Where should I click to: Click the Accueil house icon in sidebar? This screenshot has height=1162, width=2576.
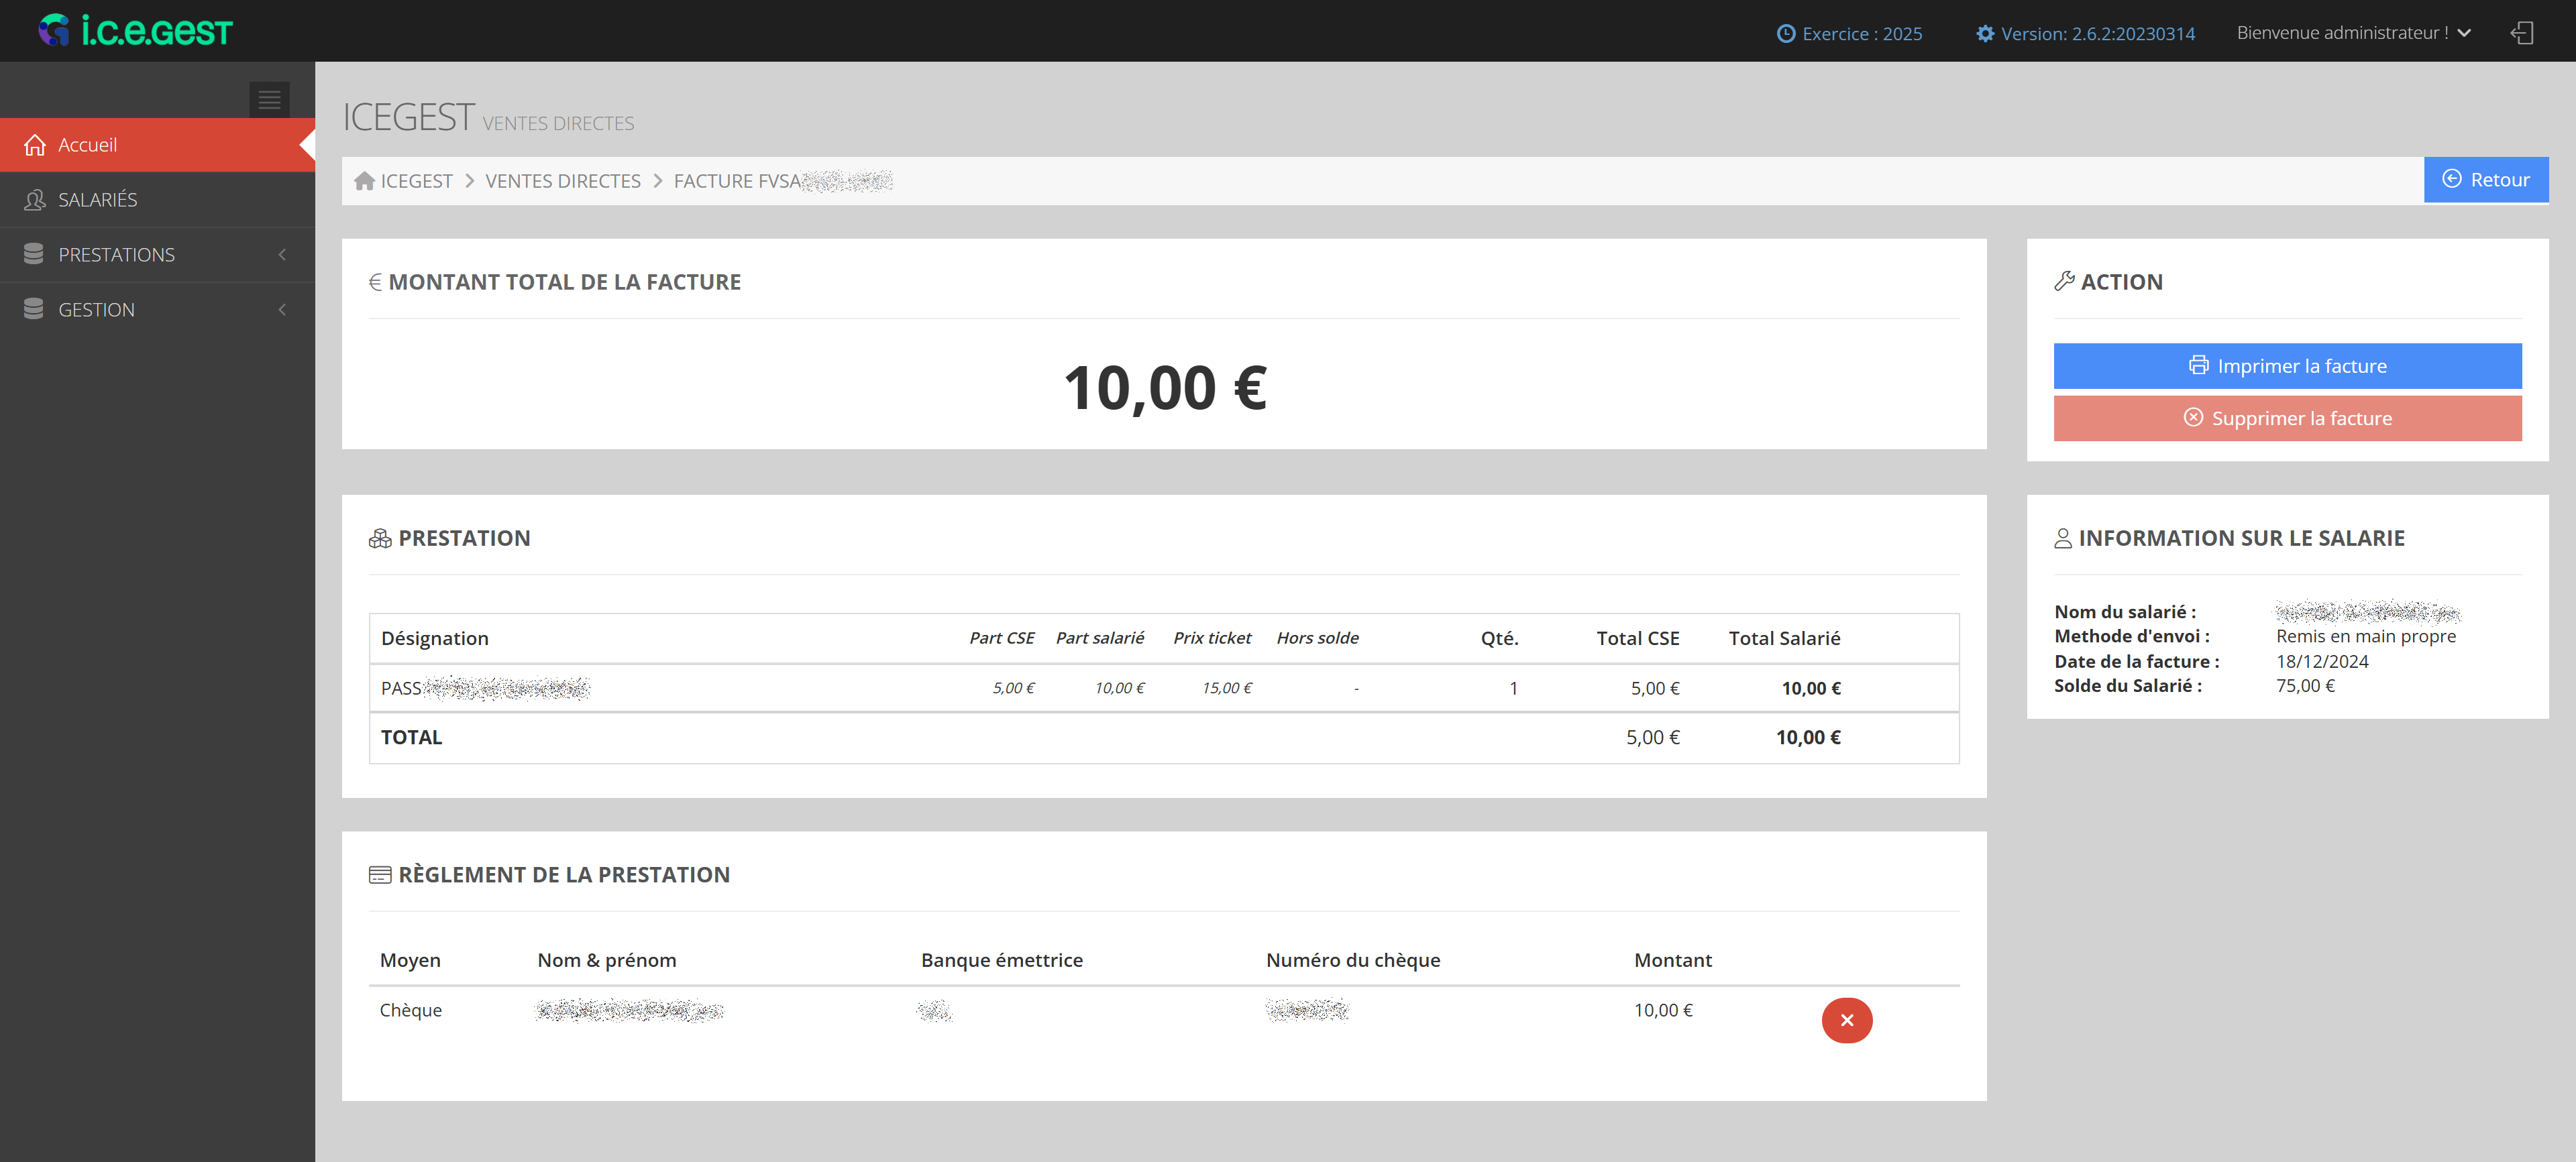[x=35, y=146]
